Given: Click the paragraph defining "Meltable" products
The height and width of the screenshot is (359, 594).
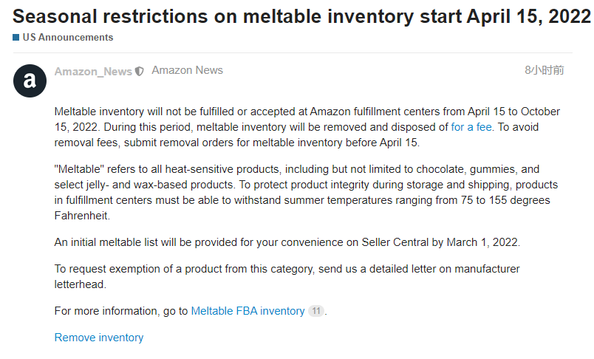Looking at the screenshot, I should tap(306, 192).
